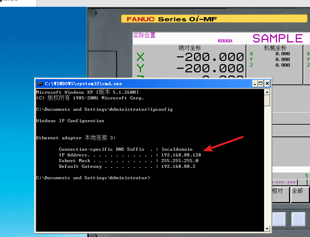Click the absolute Y value -200.000
This screenshot has height=237, width=310.
click(x=210, y=68)
